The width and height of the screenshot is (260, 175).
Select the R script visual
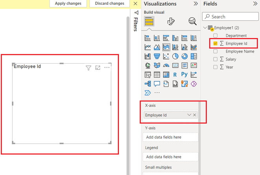coord(175,75)
